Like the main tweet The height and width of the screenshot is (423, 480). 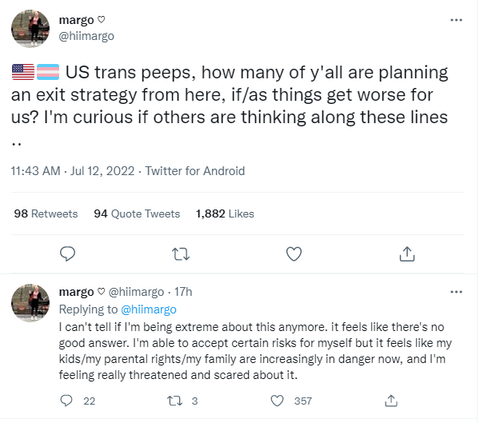tap(294, 254)
